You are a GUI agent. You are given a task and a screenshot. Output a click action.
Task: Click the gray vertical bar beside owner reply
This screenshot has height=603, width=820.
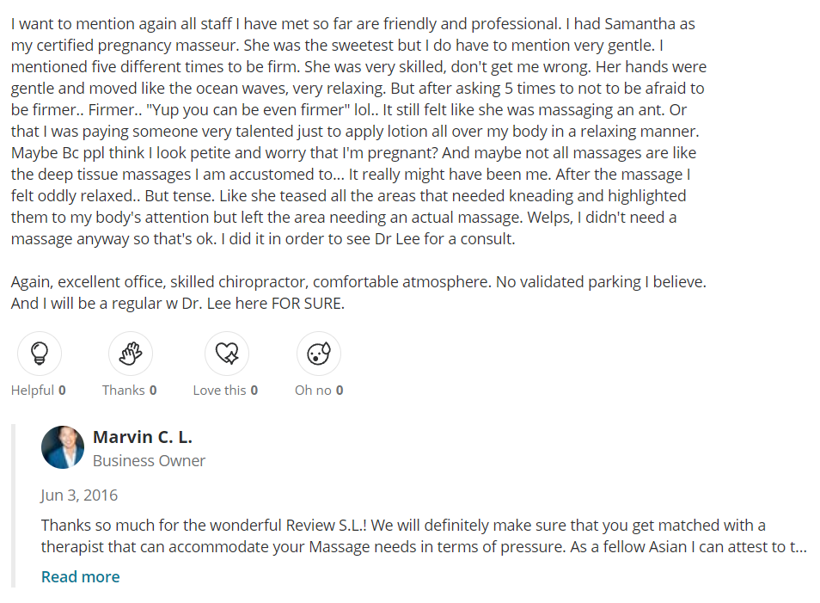point(14,506)
